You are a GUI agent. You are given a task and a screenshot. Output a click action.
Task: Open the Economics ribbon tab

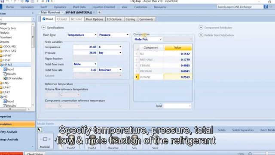pyautogui.click(x=27, y=7)
